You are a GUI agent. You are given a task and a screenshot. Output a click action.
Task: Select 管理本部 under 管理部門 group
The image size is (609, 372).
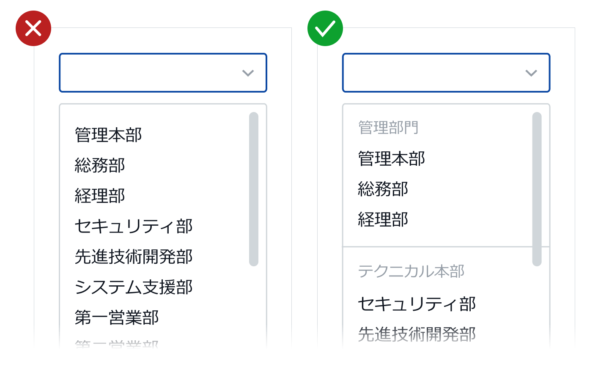point(392,159)
